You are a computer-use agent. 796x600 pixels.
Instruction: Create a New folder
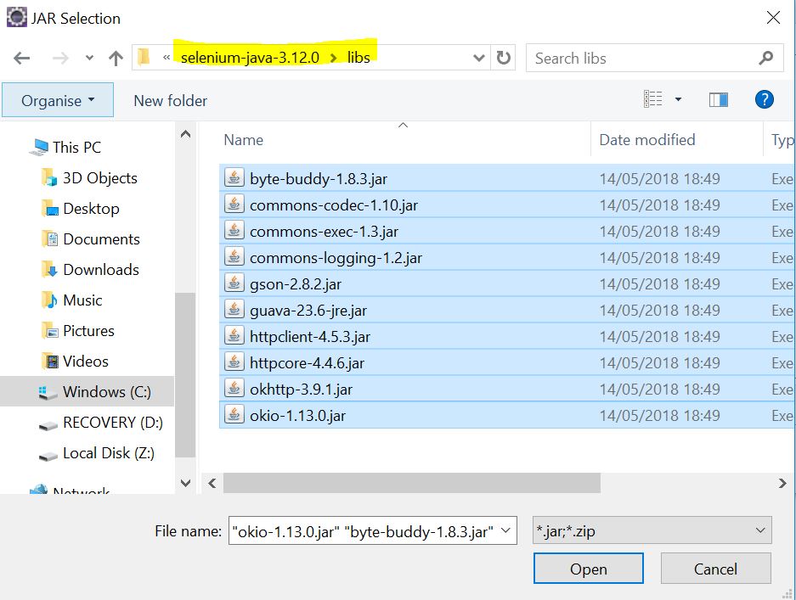coord(170,100)
